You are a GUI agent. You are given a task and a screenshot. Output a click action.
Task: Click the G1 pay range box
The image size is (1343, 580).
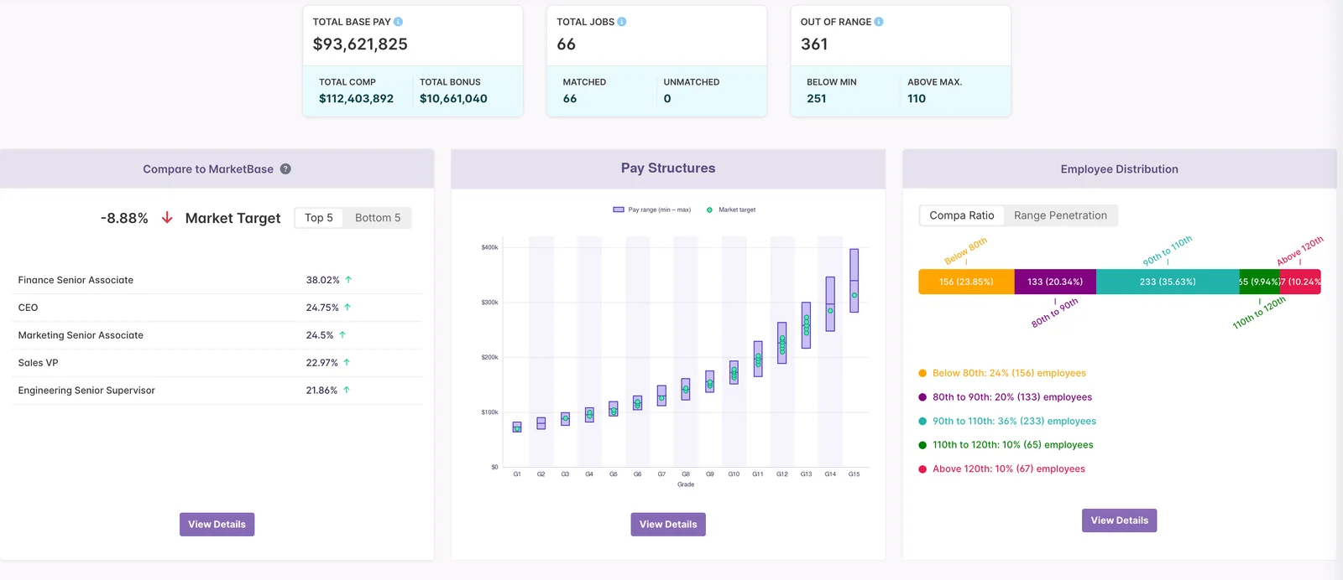[517, 427]
